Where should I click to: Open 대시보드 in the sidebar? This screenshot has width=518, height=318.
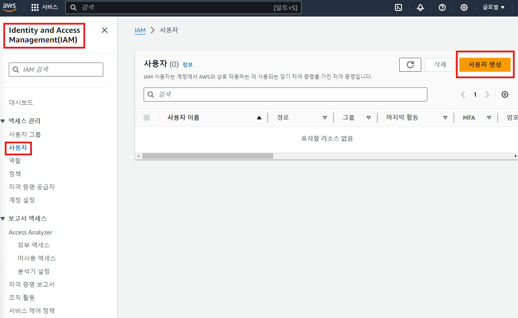tap(21, 103)
